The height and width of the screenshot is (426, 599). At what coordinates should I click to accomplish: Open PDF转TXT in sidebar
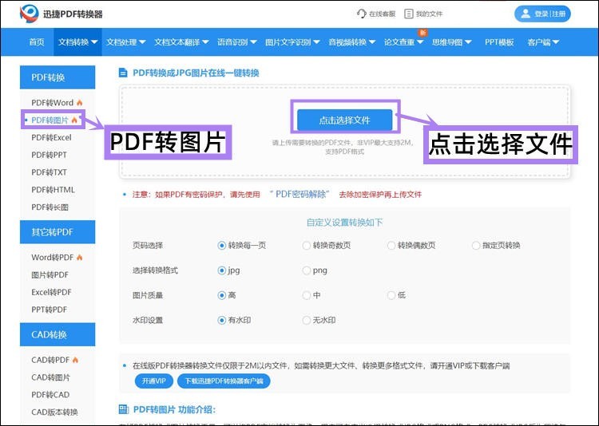coord(49,172)
